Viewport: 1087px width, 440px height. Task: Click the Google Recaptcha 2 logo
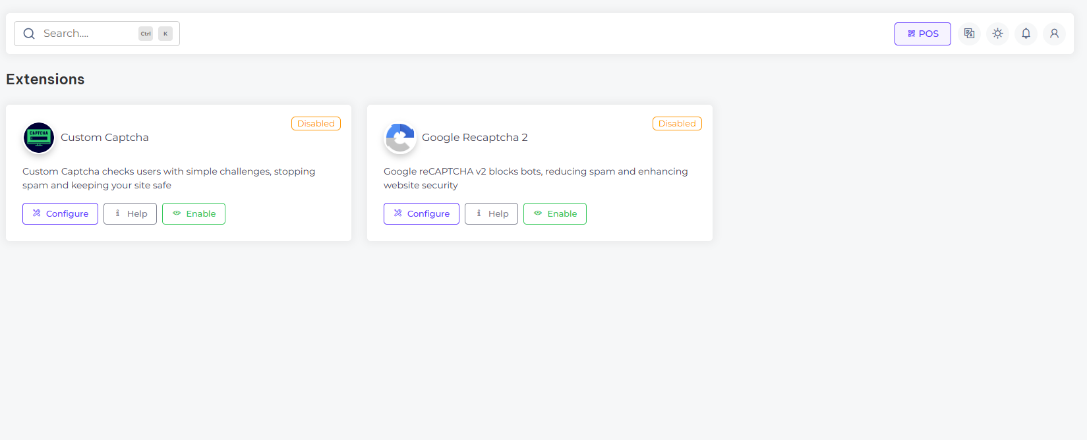tap(400, 138)
